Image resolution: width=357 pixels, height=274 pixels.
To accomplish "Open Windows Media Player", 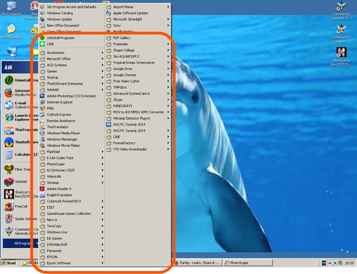I will coord(71,133).
